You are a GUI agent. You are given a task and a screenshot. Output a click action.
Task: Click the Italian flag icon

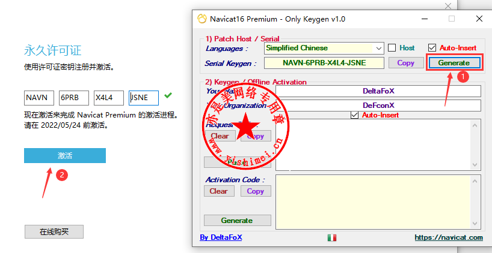331,237
